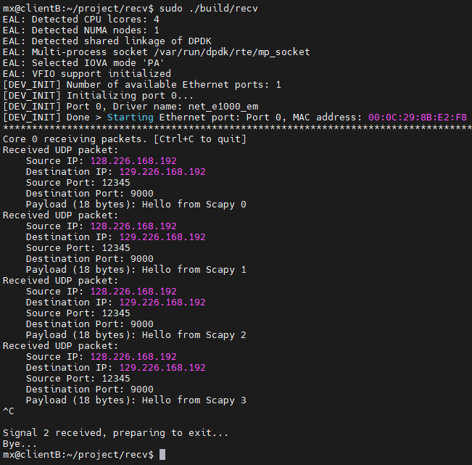Screen dimensions: 472x465
Task: Click the last Destination IP 129.226.168.192
Action: [162, 368]
